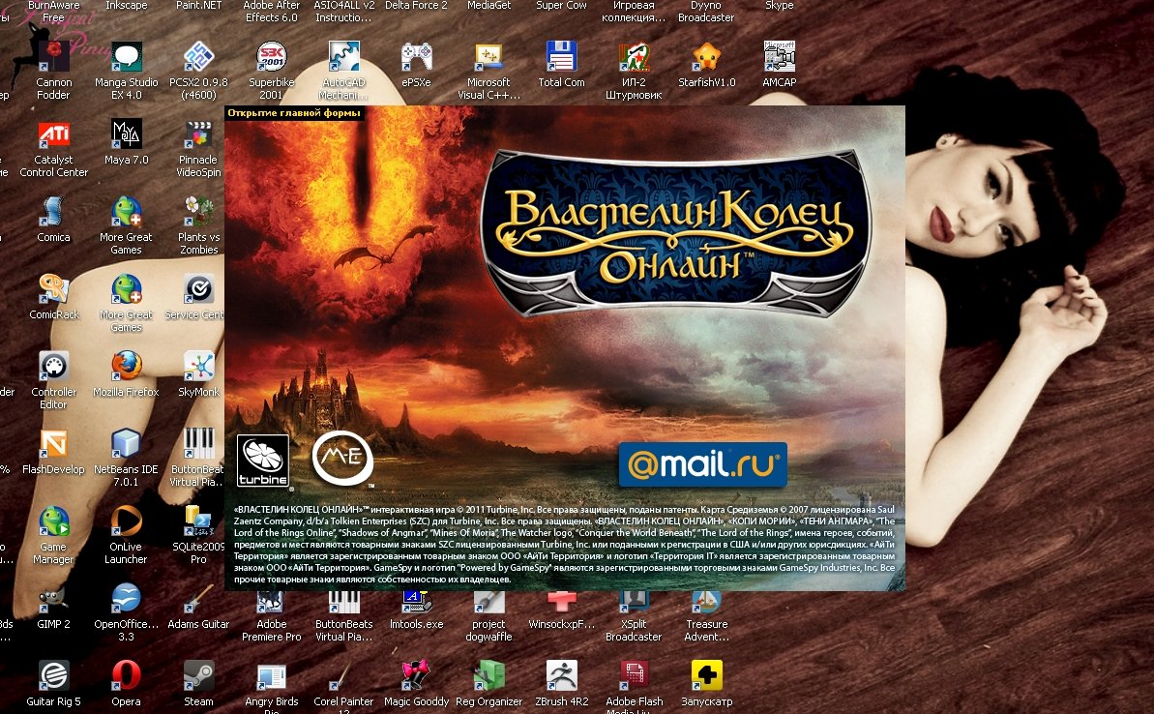The height and width of the screenshot is (714, 1154).
Task: Click "Открытие главной формы" splash status text
Action: tap(294, 112)
